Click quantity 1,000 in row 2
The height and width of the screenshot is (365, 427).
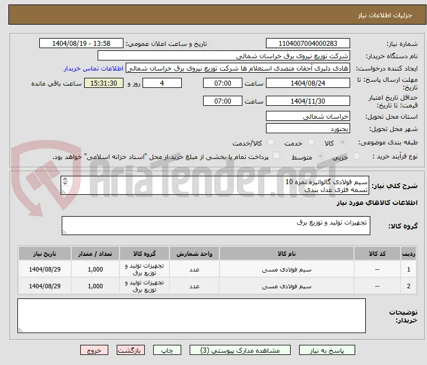(95, 286)
